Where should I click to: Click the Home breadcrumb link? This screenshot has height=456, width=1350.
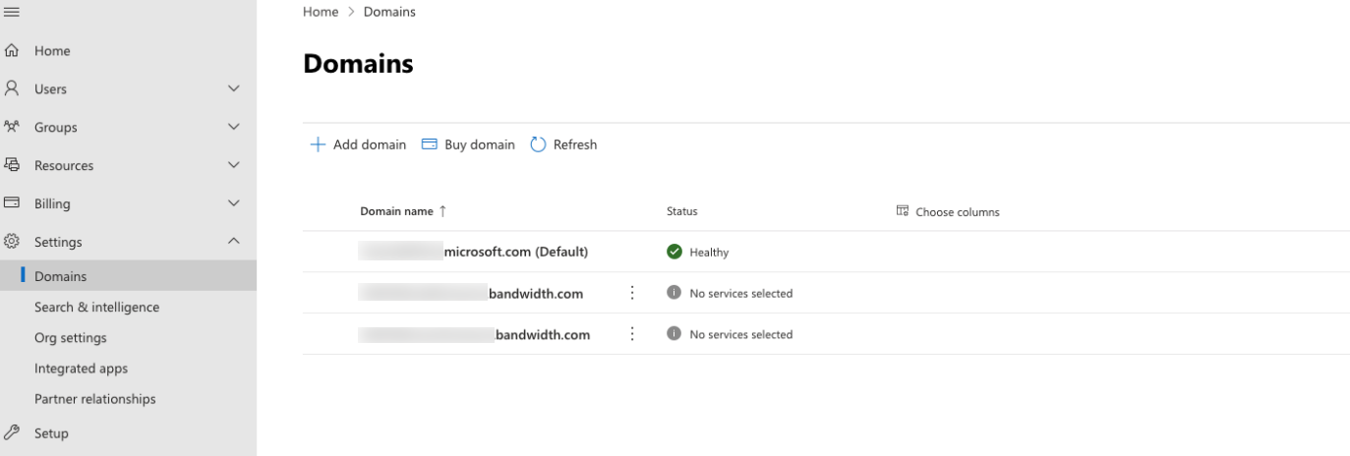tap(321, 12)
